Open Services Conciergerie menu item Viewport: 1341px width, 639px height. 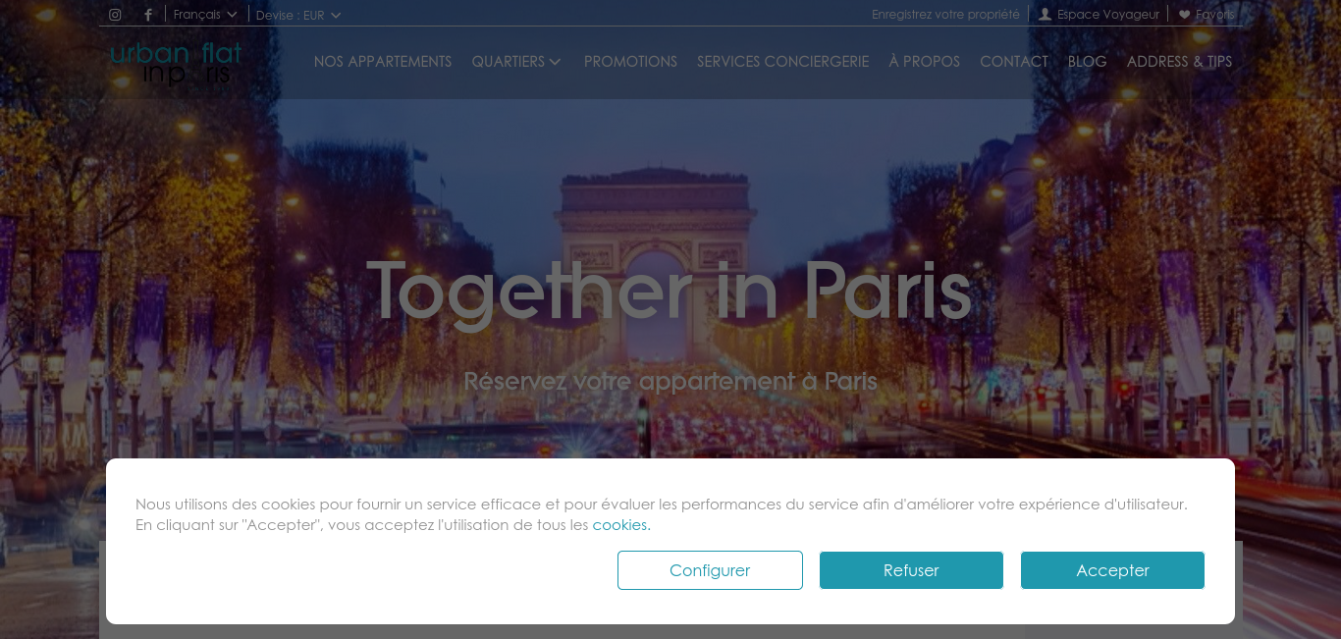782,62
